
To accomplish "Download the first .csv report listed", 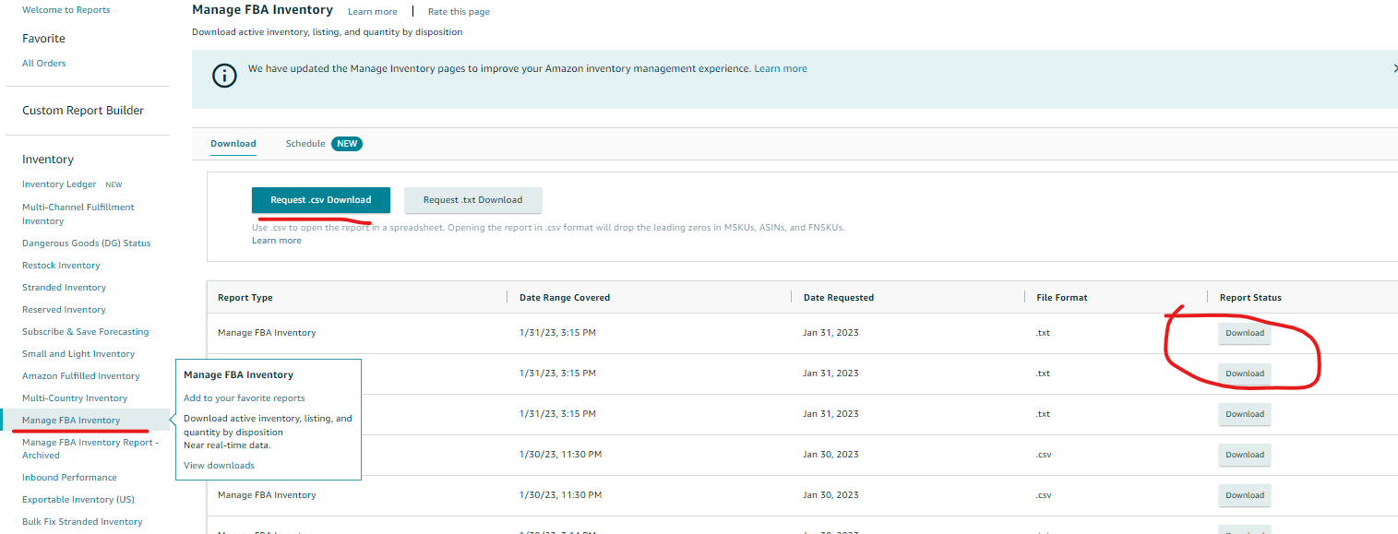I will (x=1245, y=455).
